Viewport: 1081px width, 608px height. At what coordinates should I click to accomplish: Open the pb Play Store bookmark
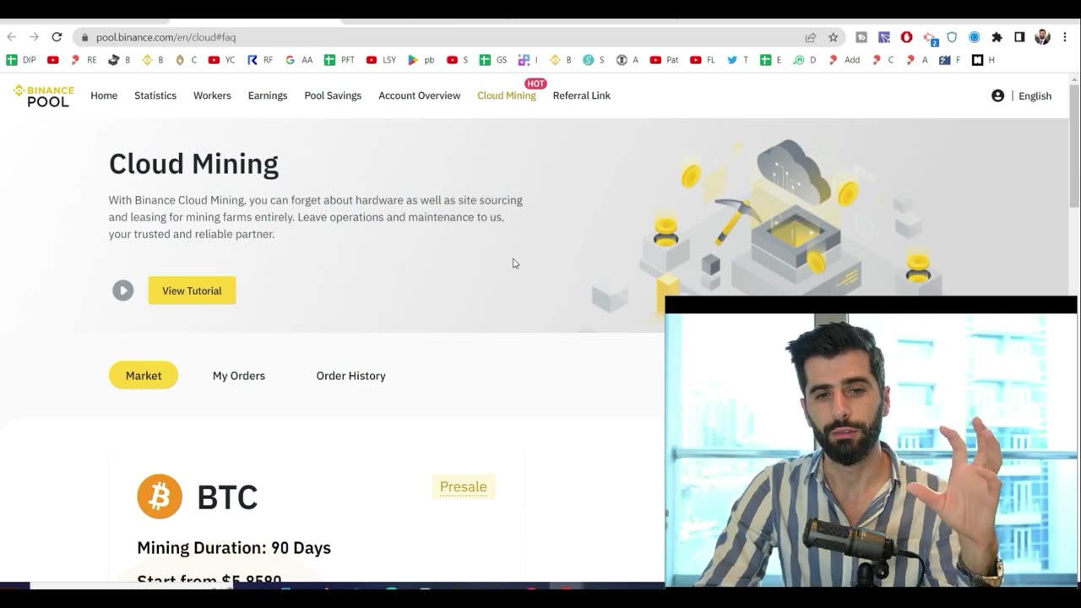coord(421,60)
